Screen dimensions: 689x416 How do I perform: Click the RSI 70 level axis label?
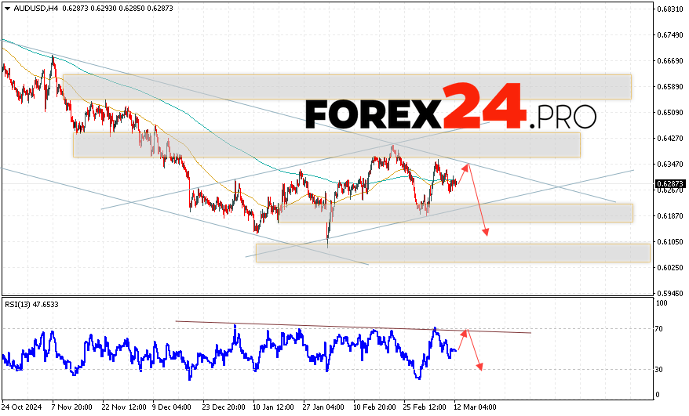tap(662, 329)
